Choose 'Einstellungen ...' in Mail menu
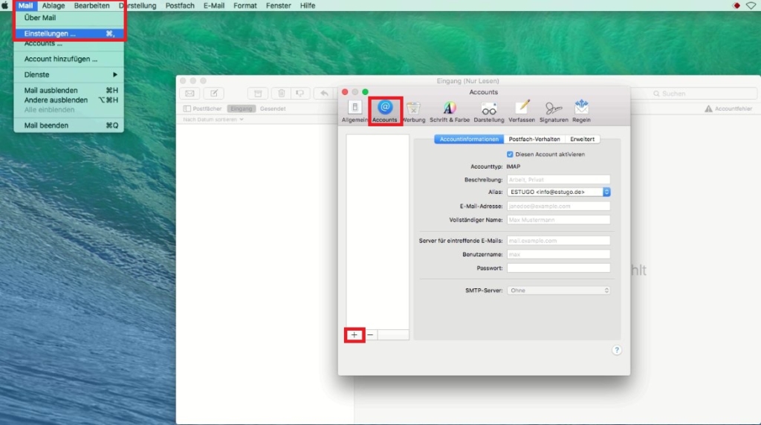761x425 pixels. pos(50,33)
